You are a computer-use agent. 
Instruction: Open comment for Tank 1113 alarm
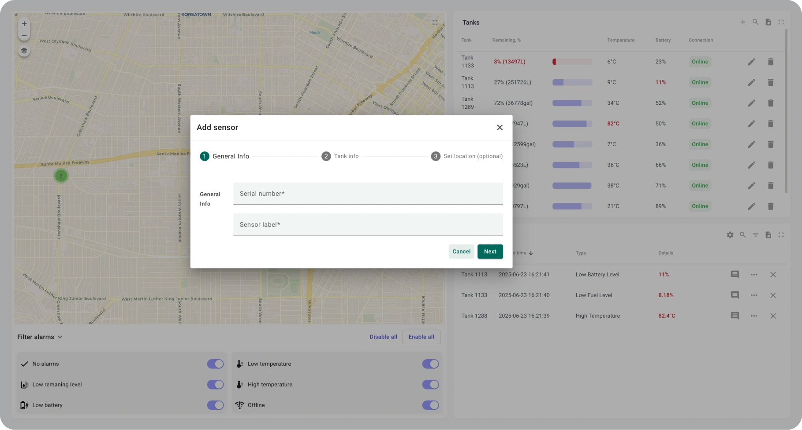coord(735,275)
